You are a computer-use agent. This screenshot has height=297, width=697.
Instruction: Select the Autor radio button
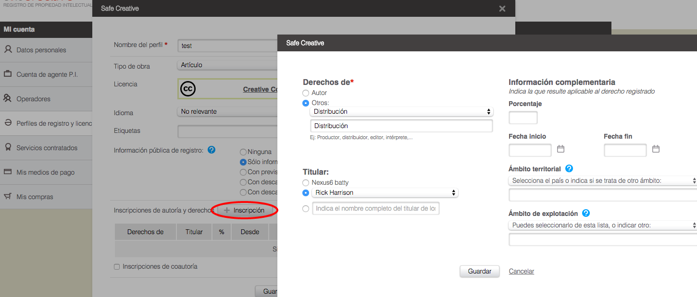(x=306, y=93)
